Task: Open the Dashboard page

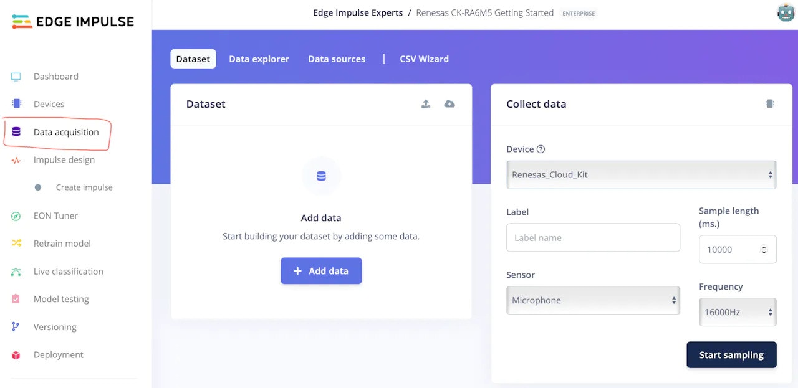Action: (56, 77)
